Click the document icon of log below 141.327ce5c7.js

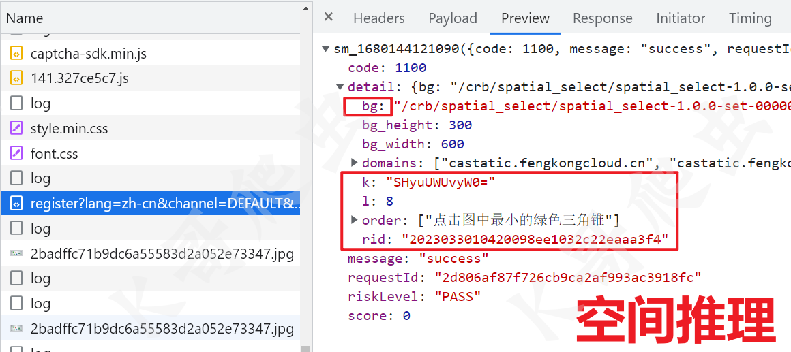16,103
